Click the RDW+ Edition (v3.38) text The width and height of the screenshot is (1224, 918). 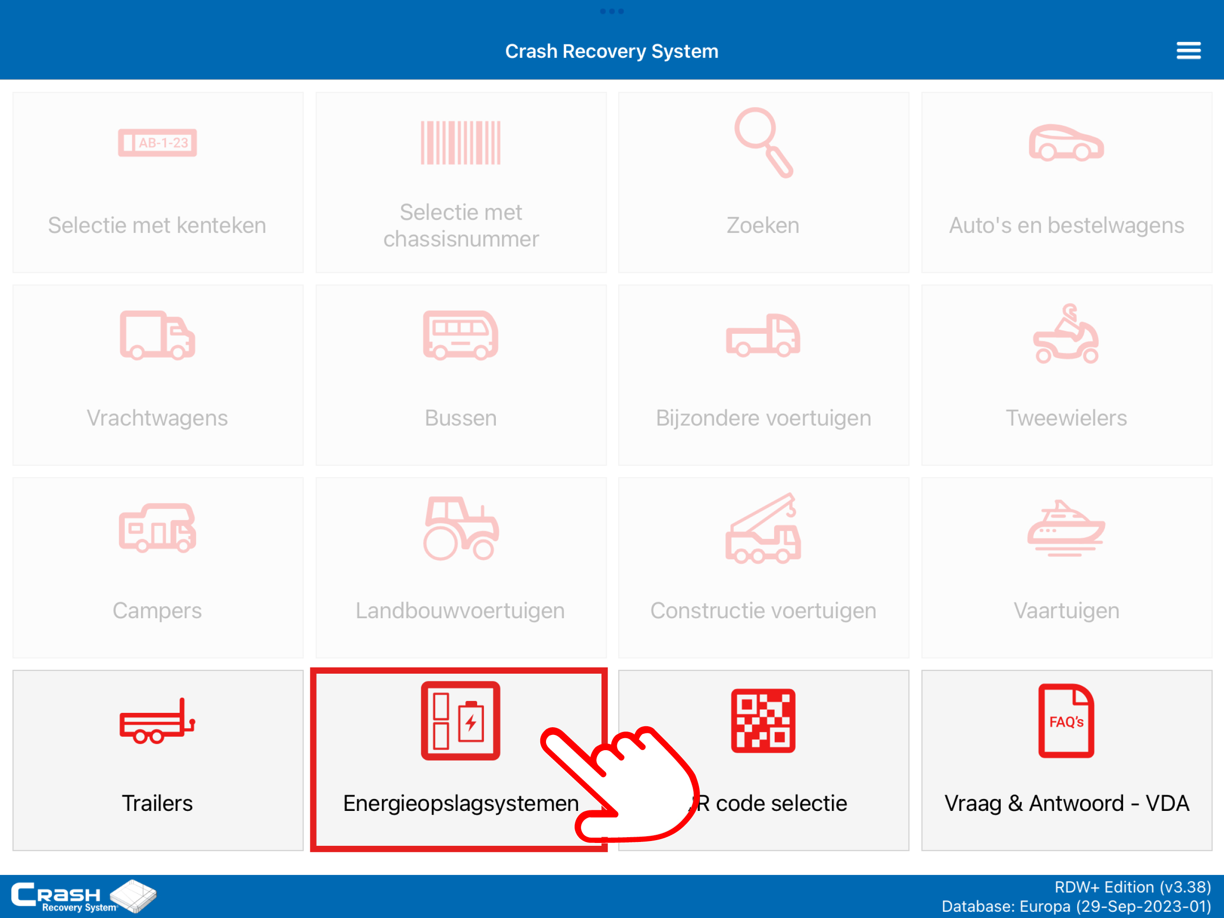click(x=1133, y=887)
